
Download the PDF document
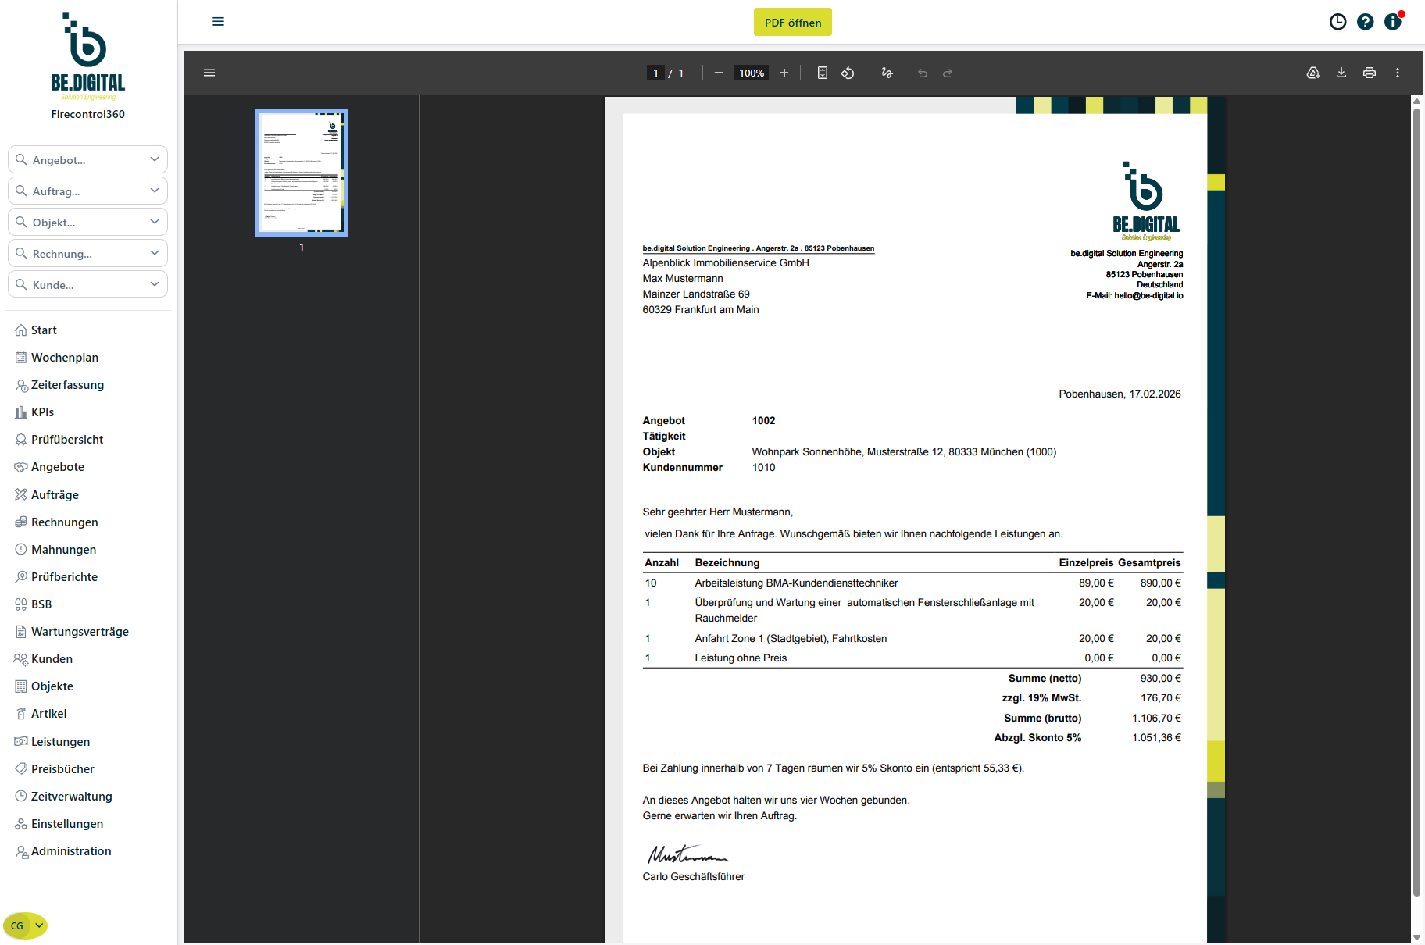click(x=1341, y=73)
